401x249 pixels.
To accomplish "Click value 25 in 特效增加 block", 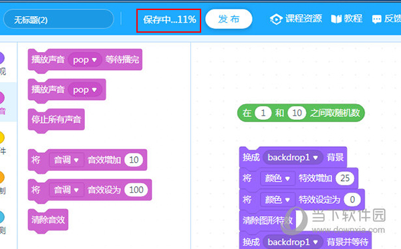I will 345,178.
